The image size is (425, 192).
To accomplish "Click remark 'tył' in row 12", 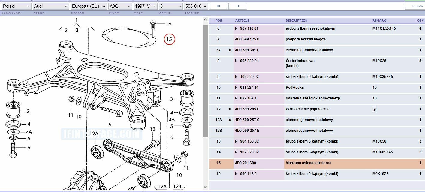I will [375, 109].
